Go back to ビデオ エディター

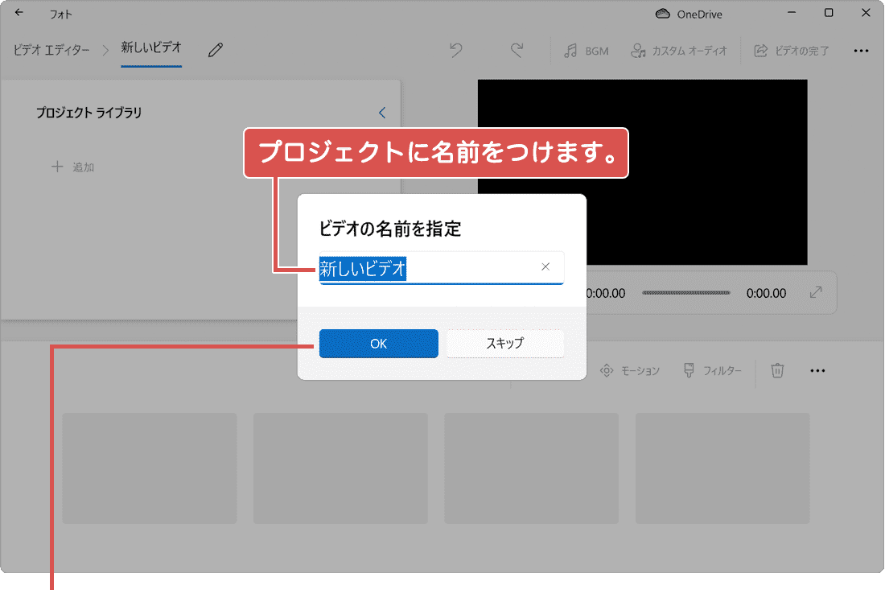pos(50,49)
